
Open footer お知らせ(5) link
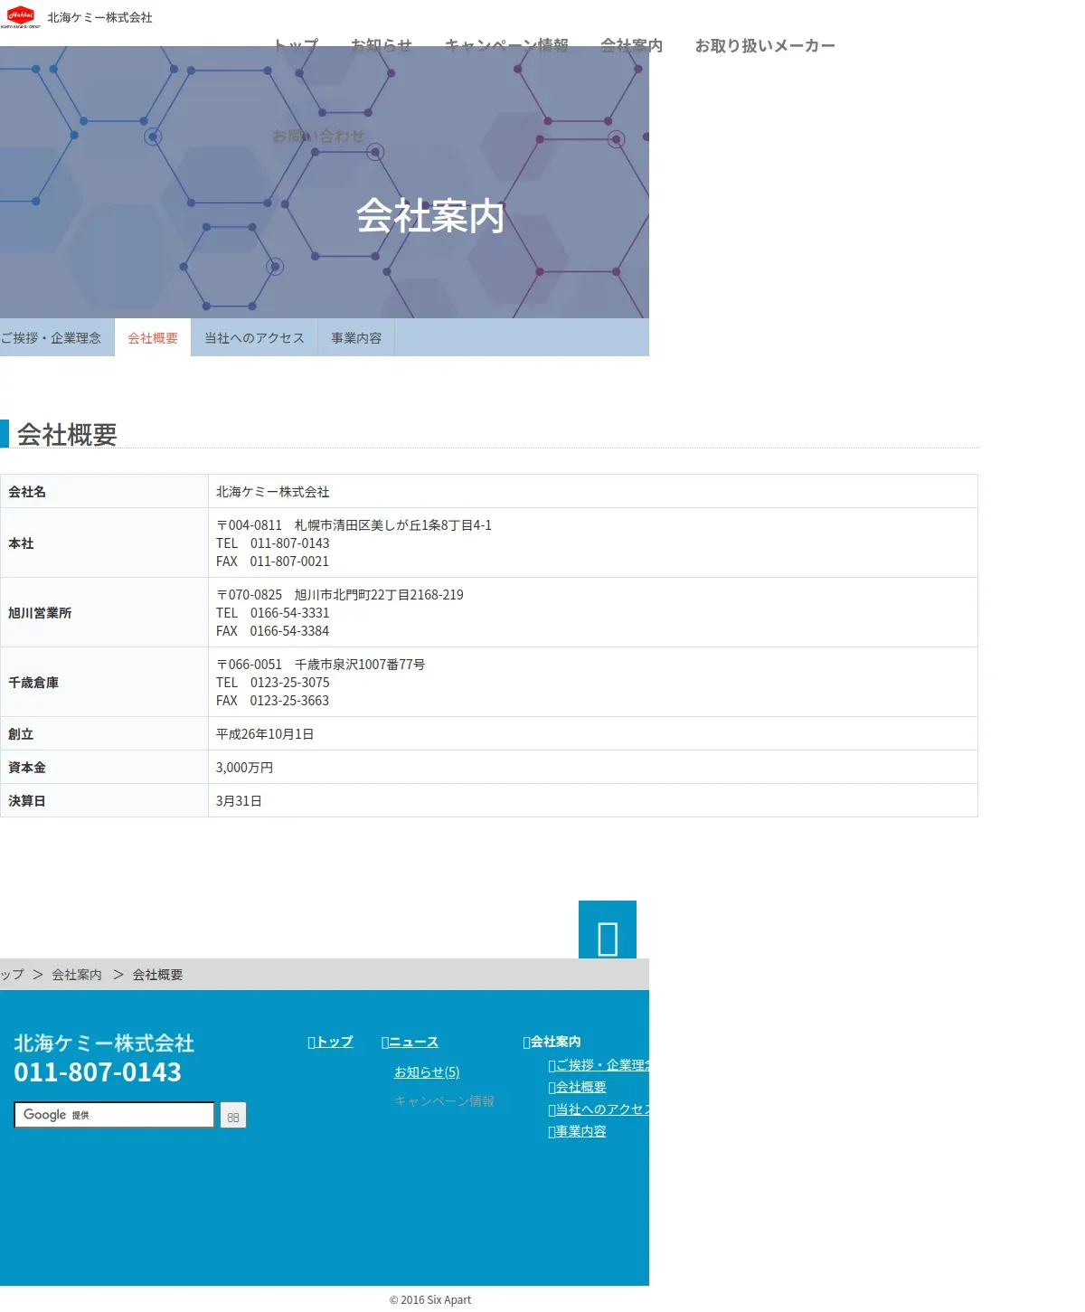point(427,1072)
